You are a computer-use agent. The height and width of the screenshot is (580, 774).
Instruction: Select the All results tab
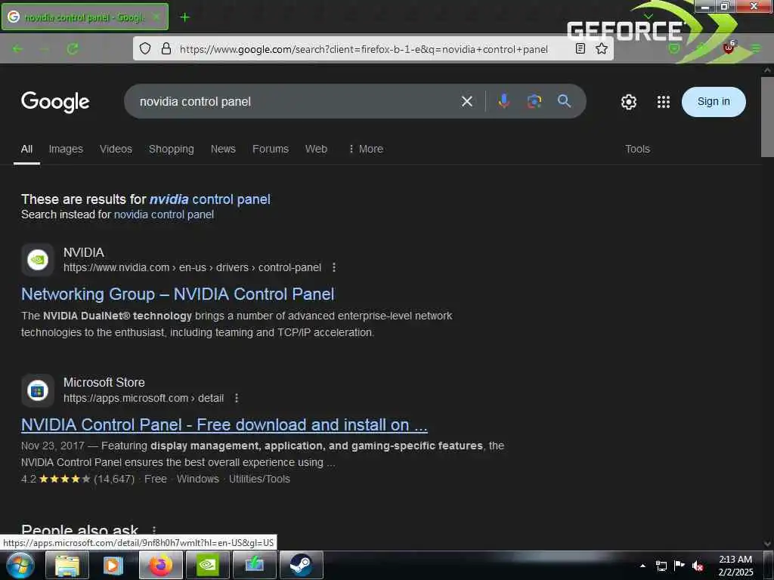pyautogui.click(x=26, y=149)
